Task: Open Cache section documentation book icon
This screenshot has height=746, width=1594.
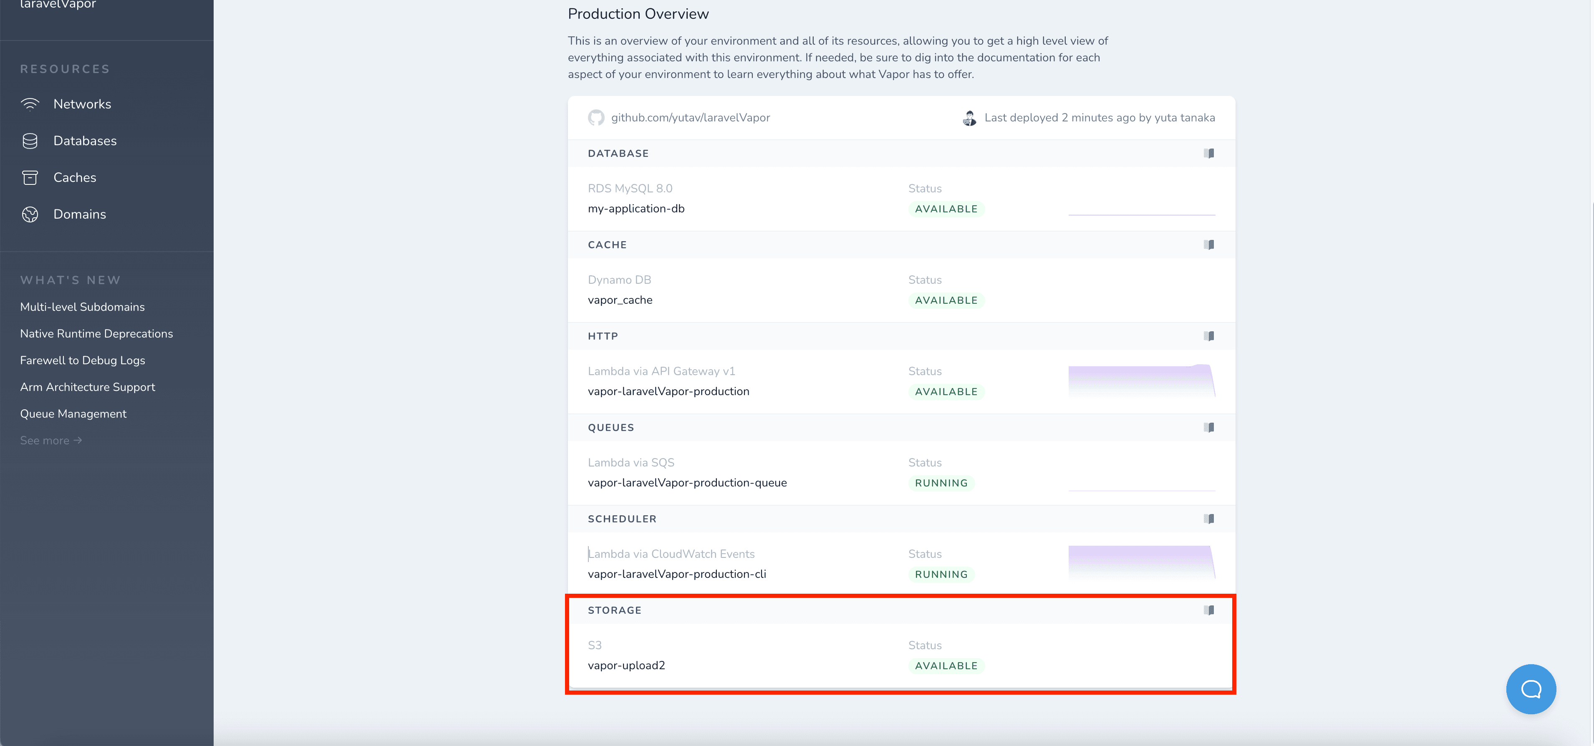Action: coord(1208,245)
